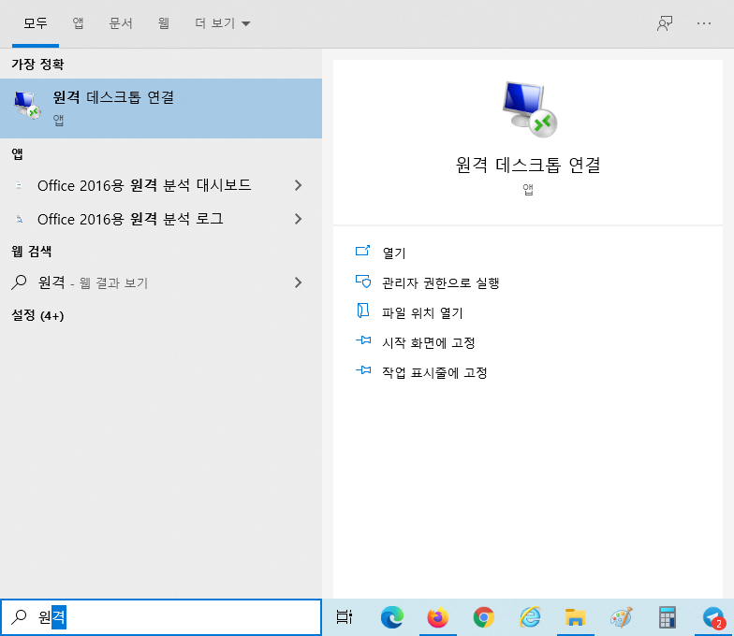Expand the 설정 (4+) results group
The width and height of the screenshot is (734, 636).
click(37, 316)
